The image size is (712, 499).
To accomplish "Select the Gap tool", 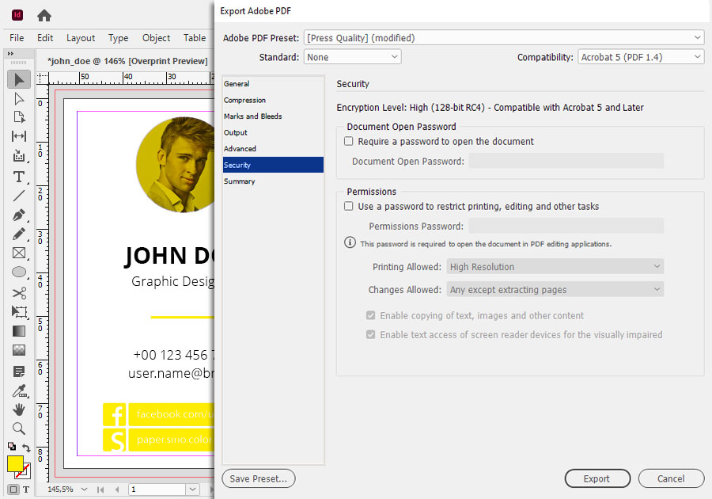I will point(19,136).
